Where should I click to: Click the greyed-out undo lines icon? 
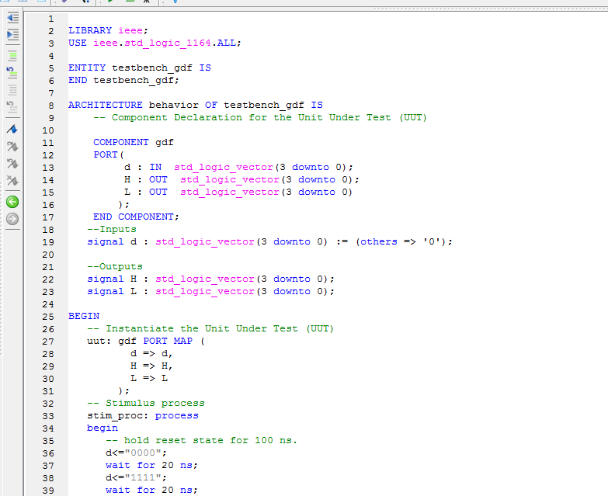coord(12,107)
